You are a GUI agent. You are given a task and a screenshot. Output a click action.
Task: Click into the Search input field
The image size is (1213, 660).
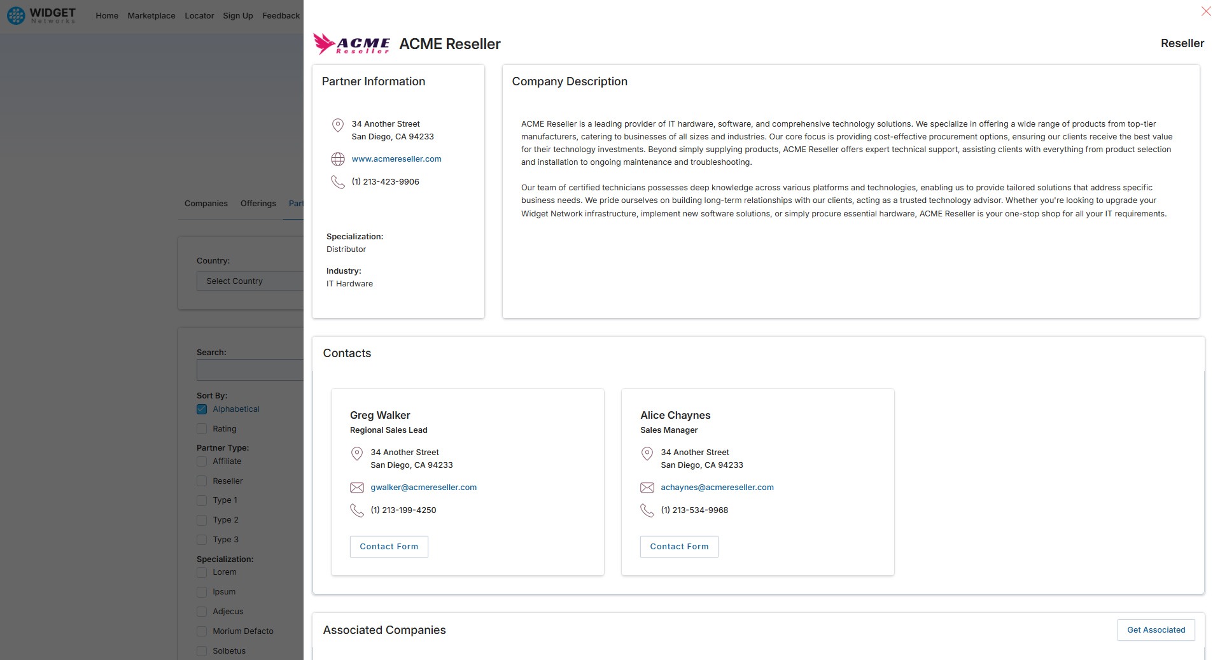click(x=250, y=370)
